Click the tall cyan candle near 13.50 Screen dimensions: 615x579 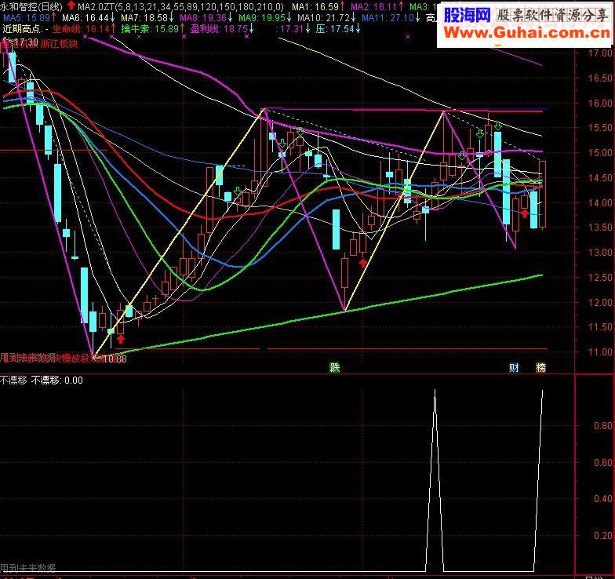(x=336, y=229)
